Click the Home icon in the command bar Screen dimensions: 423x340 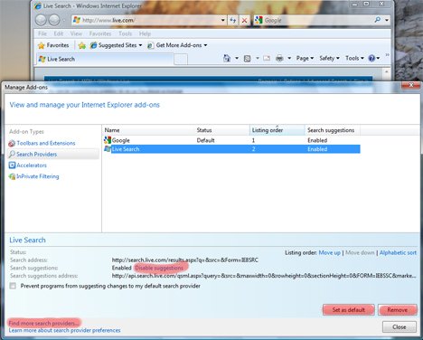[x=227, y=58]
